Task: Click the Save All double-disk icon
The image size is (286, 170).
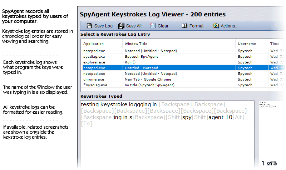Action: pos(121,26)
